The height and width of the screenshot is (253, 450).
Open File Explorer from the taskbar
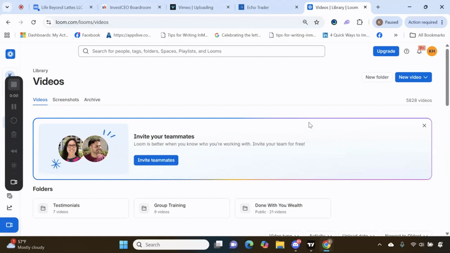pos(280,245)
